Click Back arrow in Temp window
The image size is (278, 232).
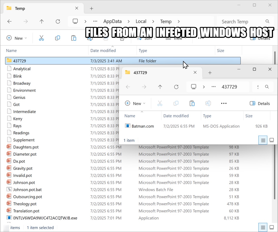click(x=9, y=21)
